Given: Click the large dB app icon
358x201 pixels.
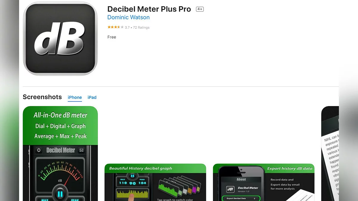Looking at the screenshot, I should coord(60,38).
